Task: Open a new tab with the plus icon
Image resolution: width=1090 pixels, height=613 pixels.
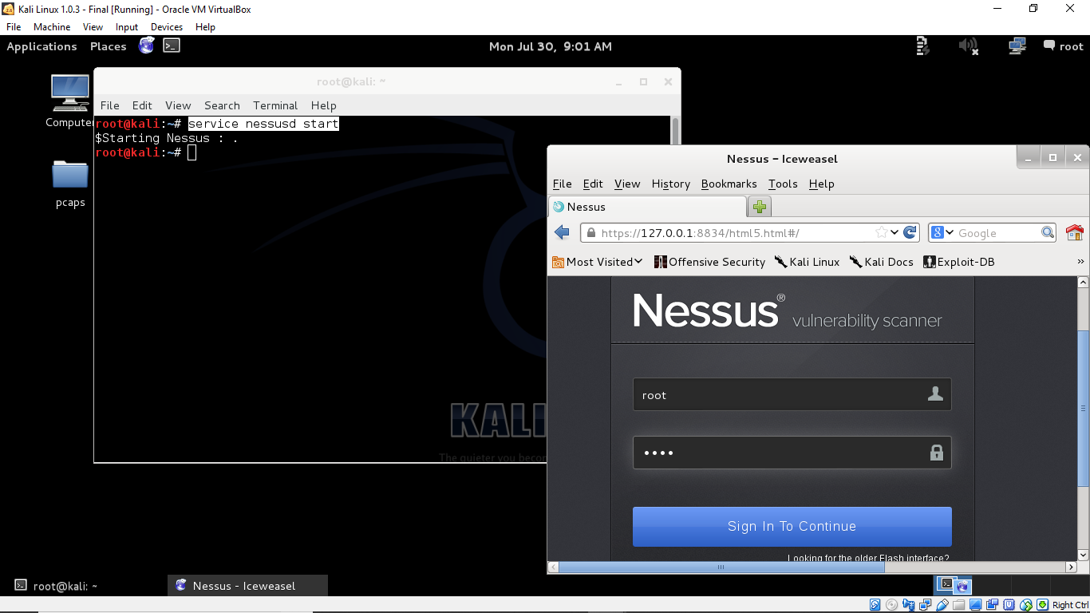Action: 760,207
